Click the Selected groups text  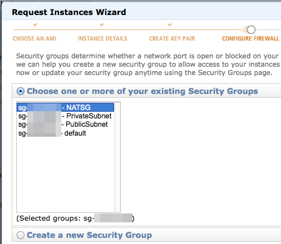75,218
